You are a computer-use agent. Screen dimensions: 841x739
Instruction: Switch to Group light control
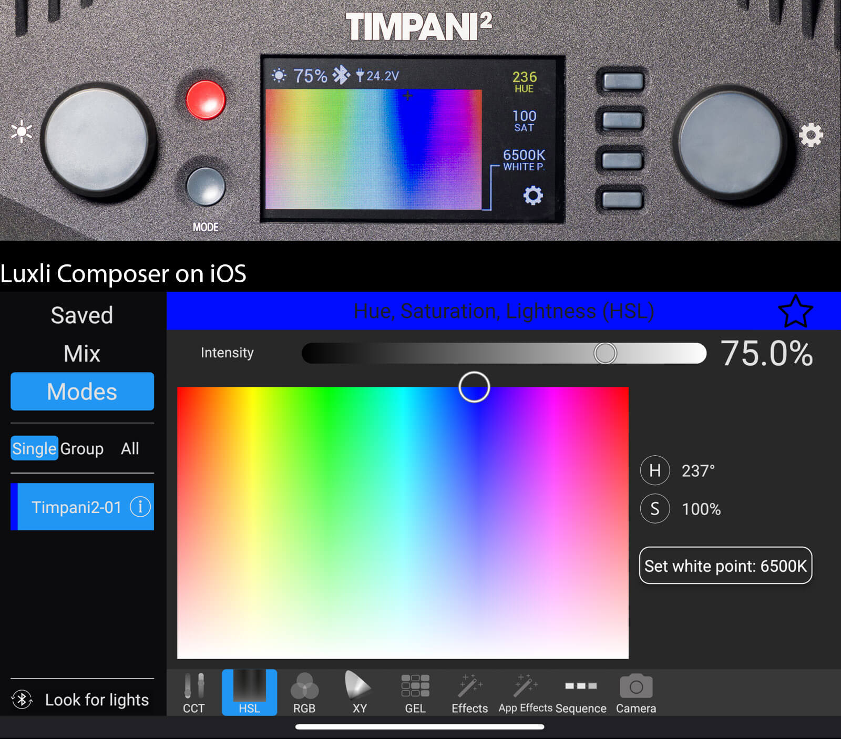tap(81, 448)
